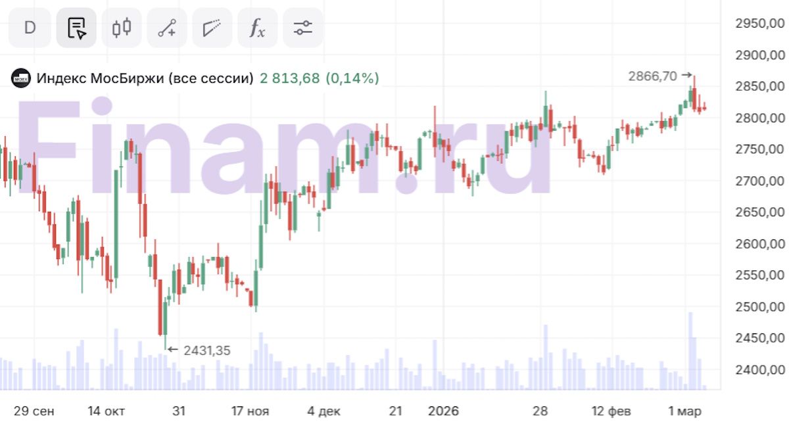Click the MOEX logo icon

pos(22,78)
